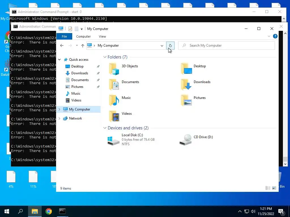Click the Properties quick access toolbar icon

(70, 29)
